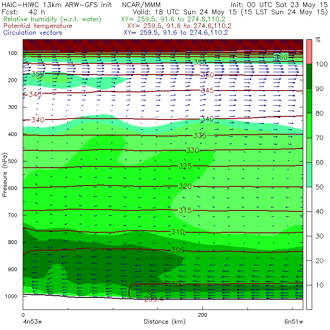This screenshot has width=330, height=330.
Task: Click the aqua 50-60% colorbar segment
Action: coord(309,175)
